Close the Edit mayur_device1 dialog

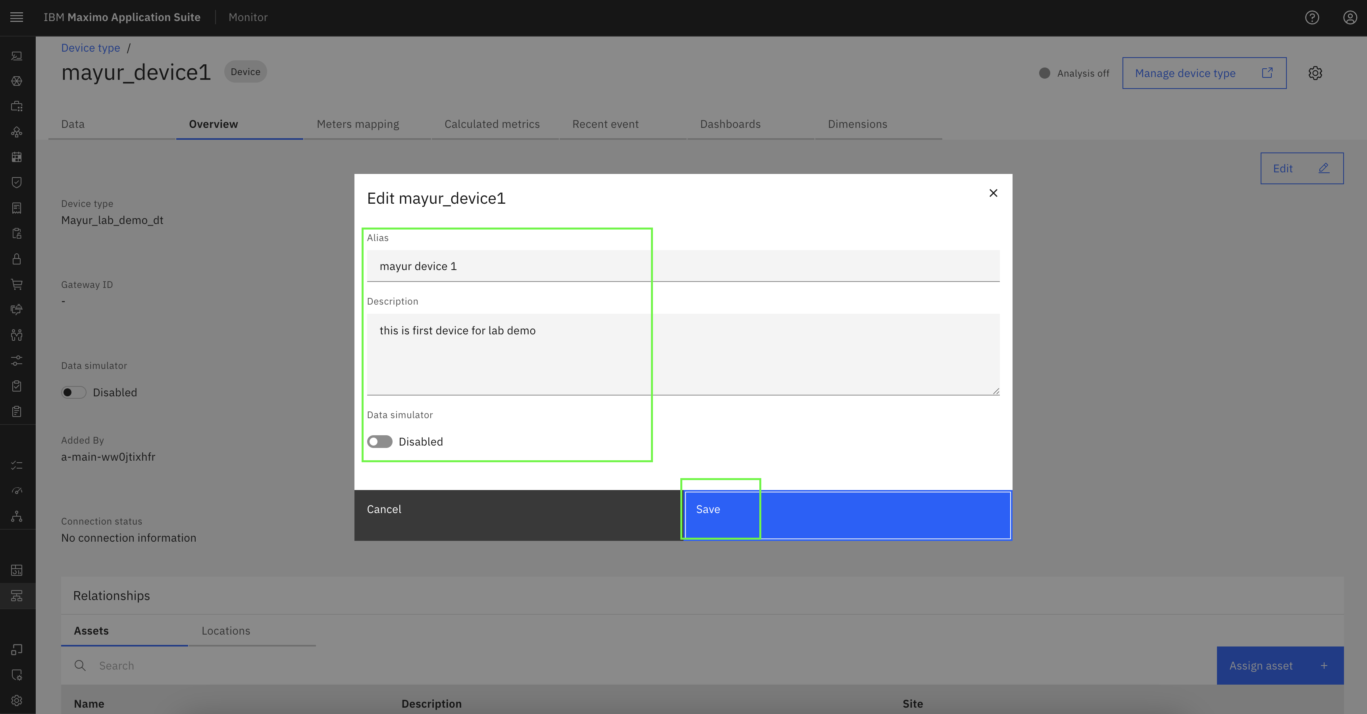point(993,193)
